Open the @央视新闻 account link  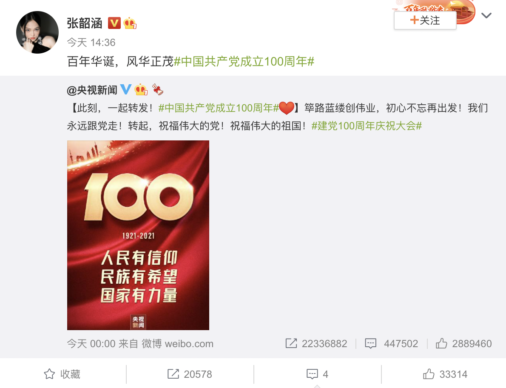tap(92, 90)
